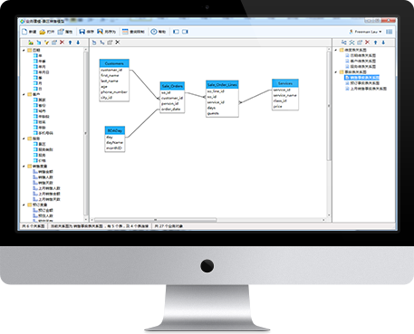Collapse the second folder in right relation tree

tap(336, 72)
